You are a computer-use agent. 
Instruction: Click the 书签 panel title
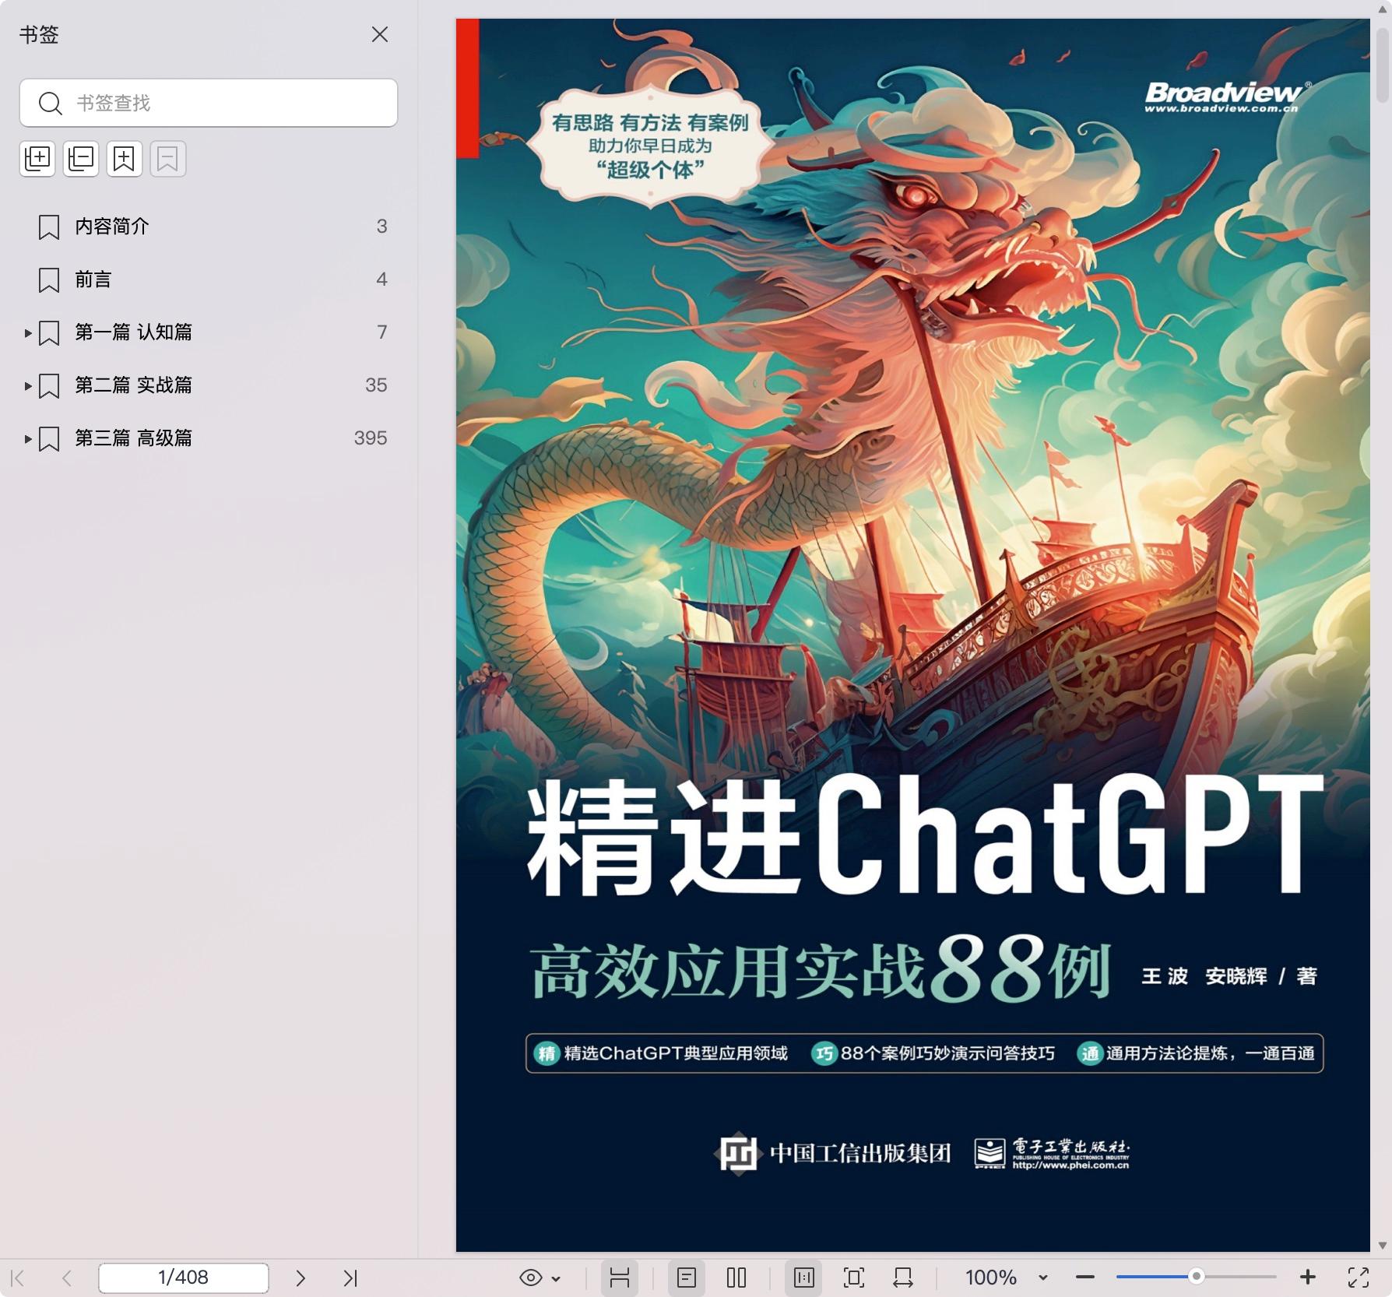pyautogui.click(x=39, y=34)
